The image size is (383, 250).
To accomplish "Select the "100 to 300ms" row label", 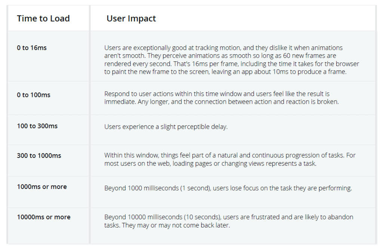I will click(x=37, y=126).
